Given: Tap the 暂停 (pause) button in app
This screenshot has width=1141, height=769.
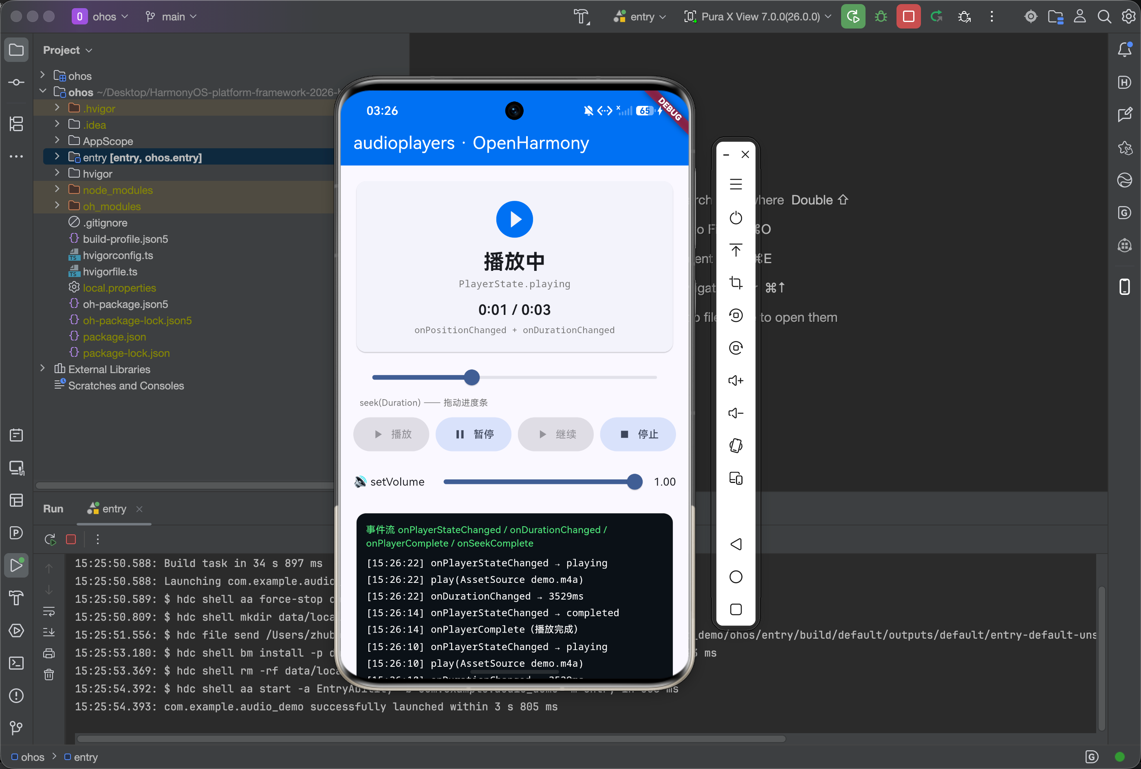Looking at the screenshot, I should (474, 434).
